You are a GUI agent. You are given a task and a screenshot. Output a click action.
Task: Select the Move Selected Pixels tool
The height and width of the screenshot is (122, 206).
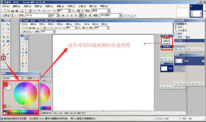point(8,24)
